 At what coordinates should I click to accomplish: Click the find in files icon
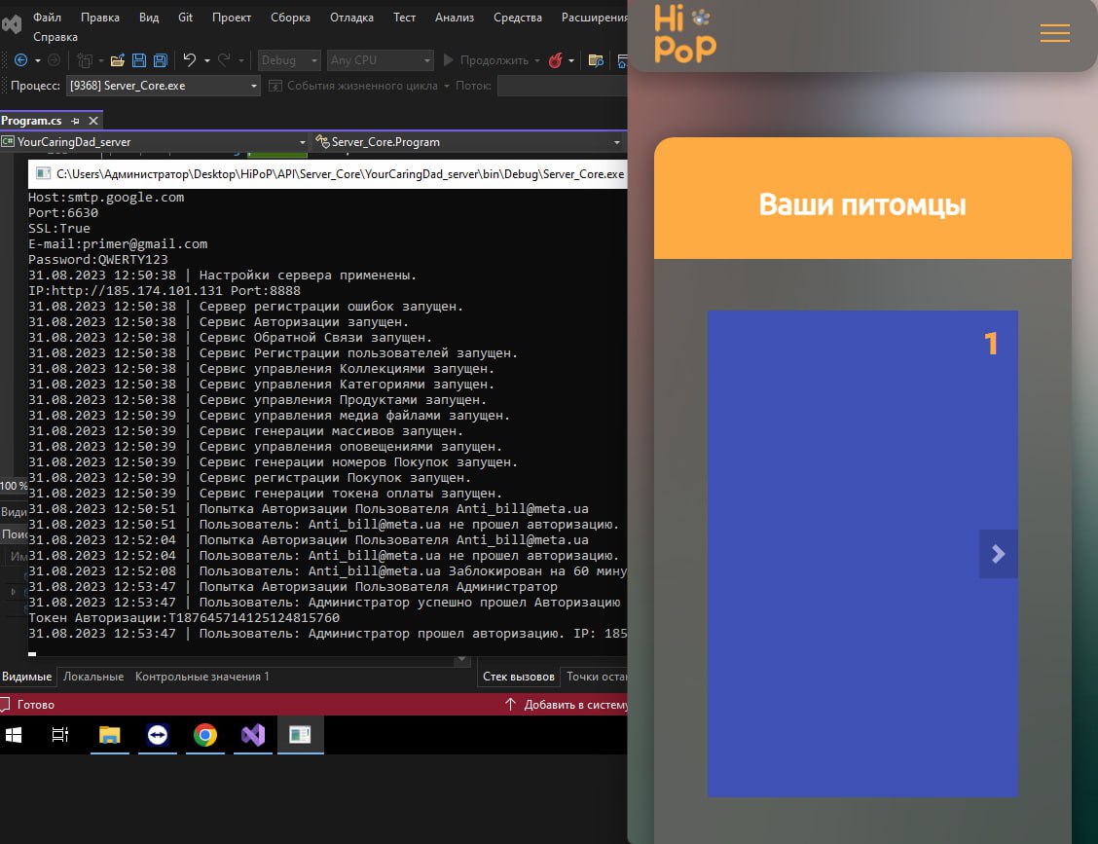pyautogui.click(x=596, y=60)
